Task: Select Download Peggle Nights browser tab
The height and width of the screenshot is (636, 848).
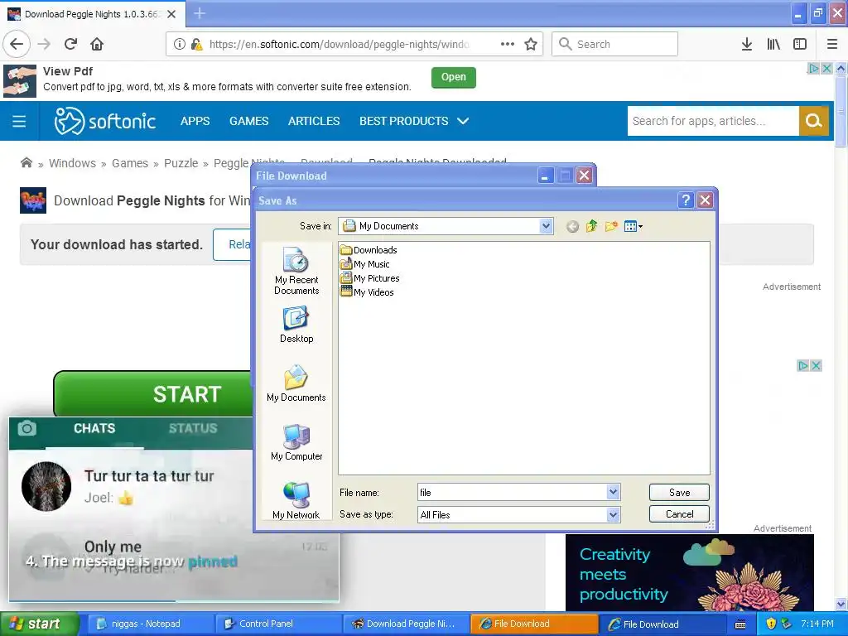Action: tap(93, 14)
